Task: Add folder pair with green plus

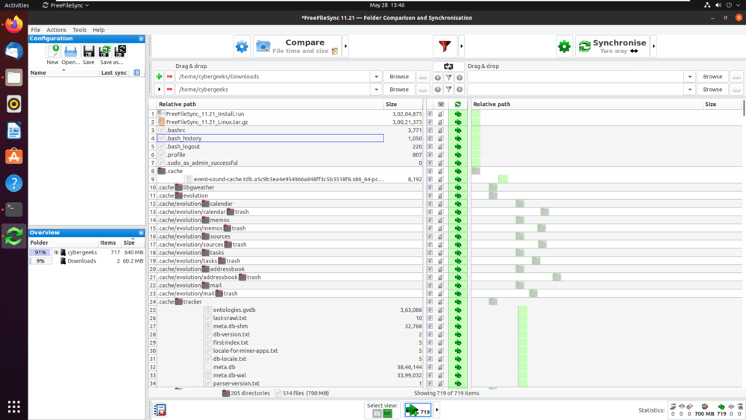Action: 159,77
